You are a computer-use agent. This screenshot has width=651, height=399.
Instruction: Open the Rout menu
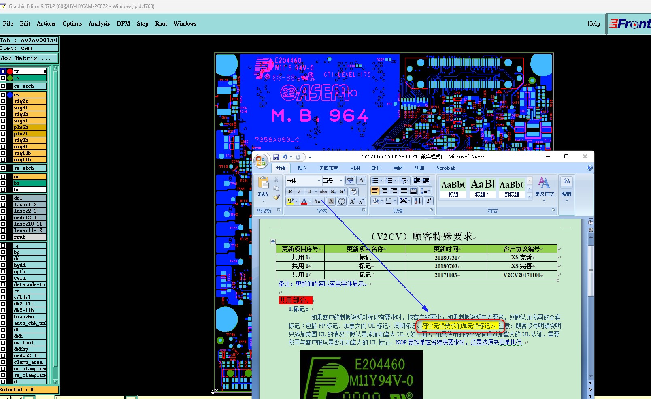(x=161, y=23)
